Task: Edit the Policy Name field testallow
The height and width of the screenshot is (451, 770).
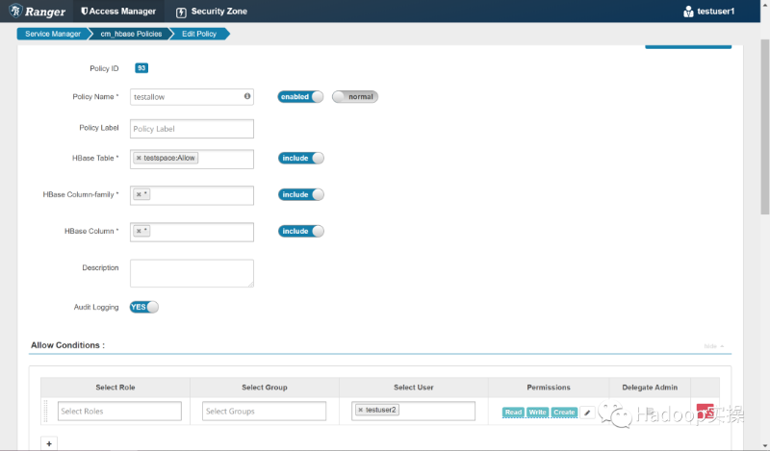Action: 192,97
